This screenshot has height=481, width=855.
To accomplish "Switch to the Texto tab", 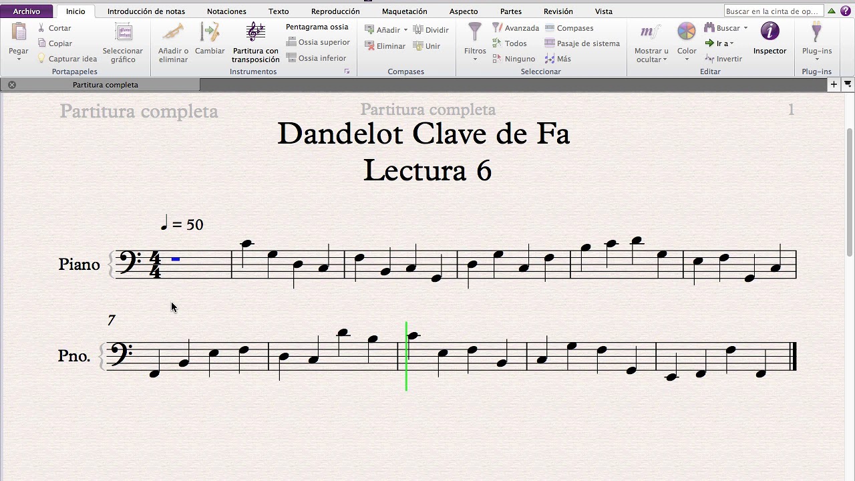I will [x=279, y=11].
